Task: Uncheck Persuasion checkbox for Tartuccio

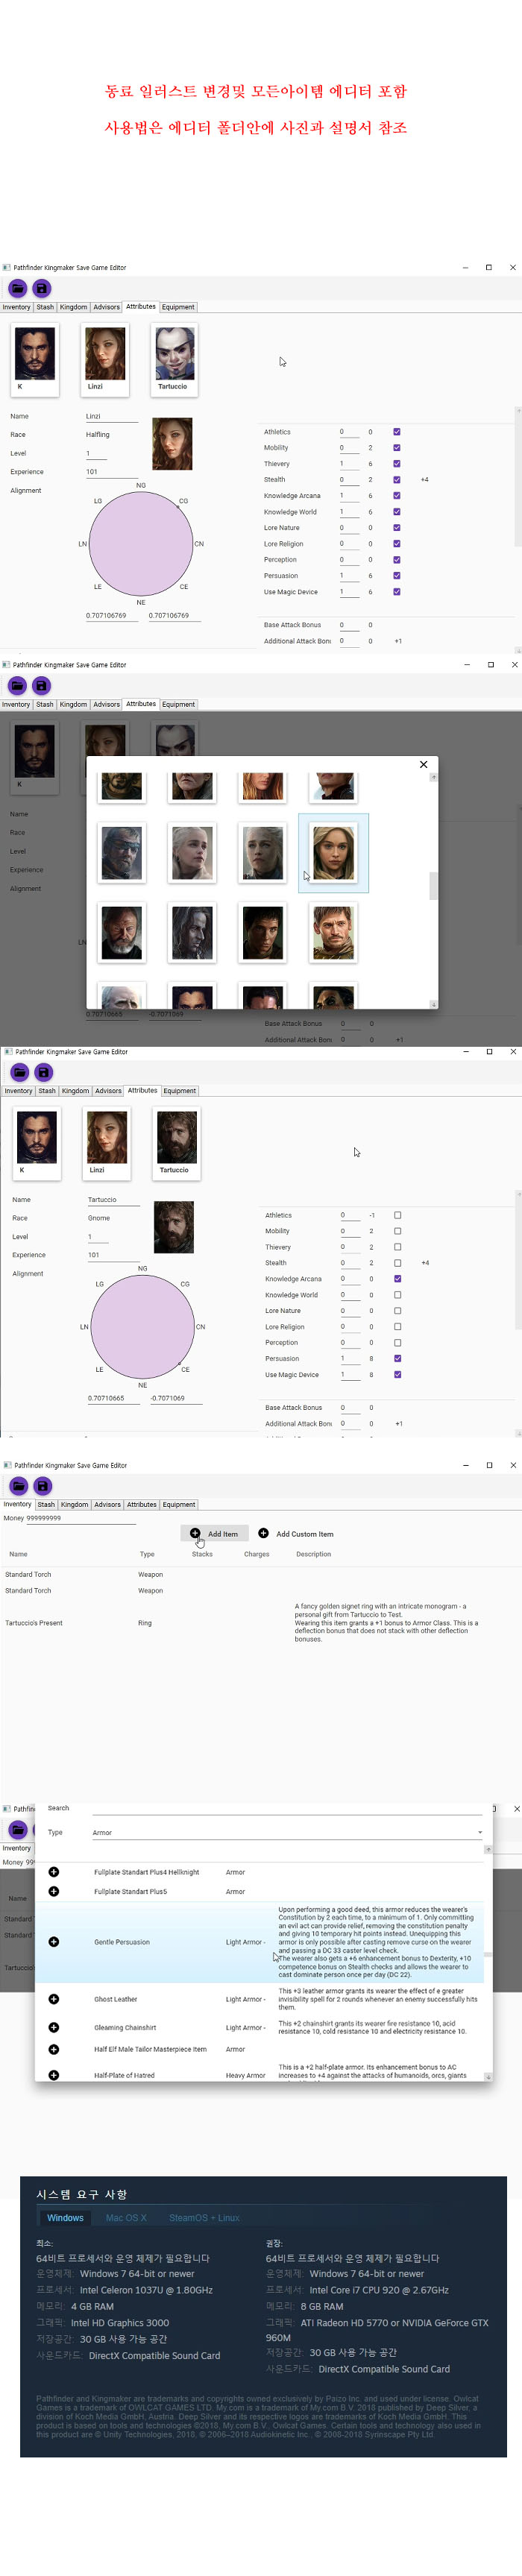Action: (x=398, y=1358)
